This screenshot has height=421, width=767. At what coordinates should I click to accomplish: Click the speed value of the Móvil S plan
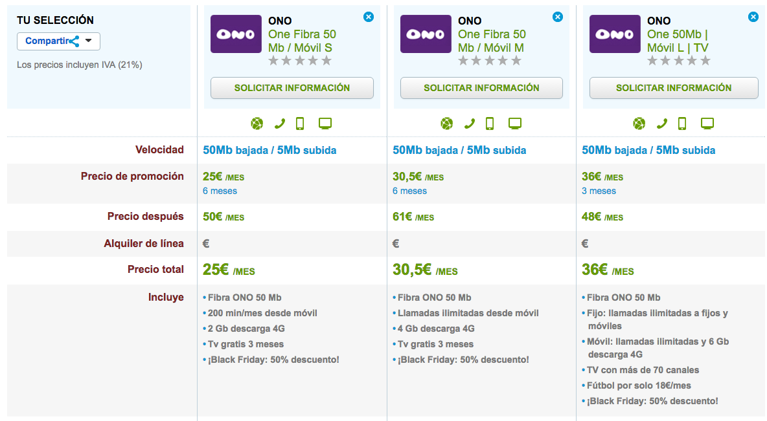coord(269,150)
